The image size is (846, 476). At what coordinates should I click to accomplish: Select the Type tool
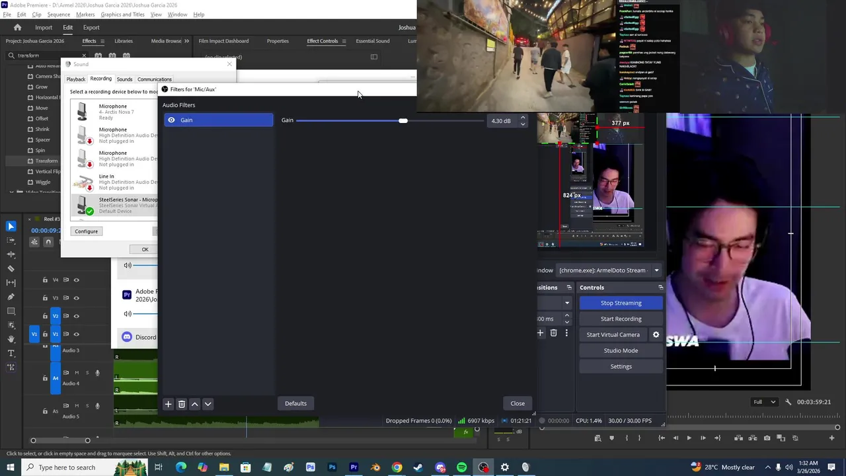point(11,353)
